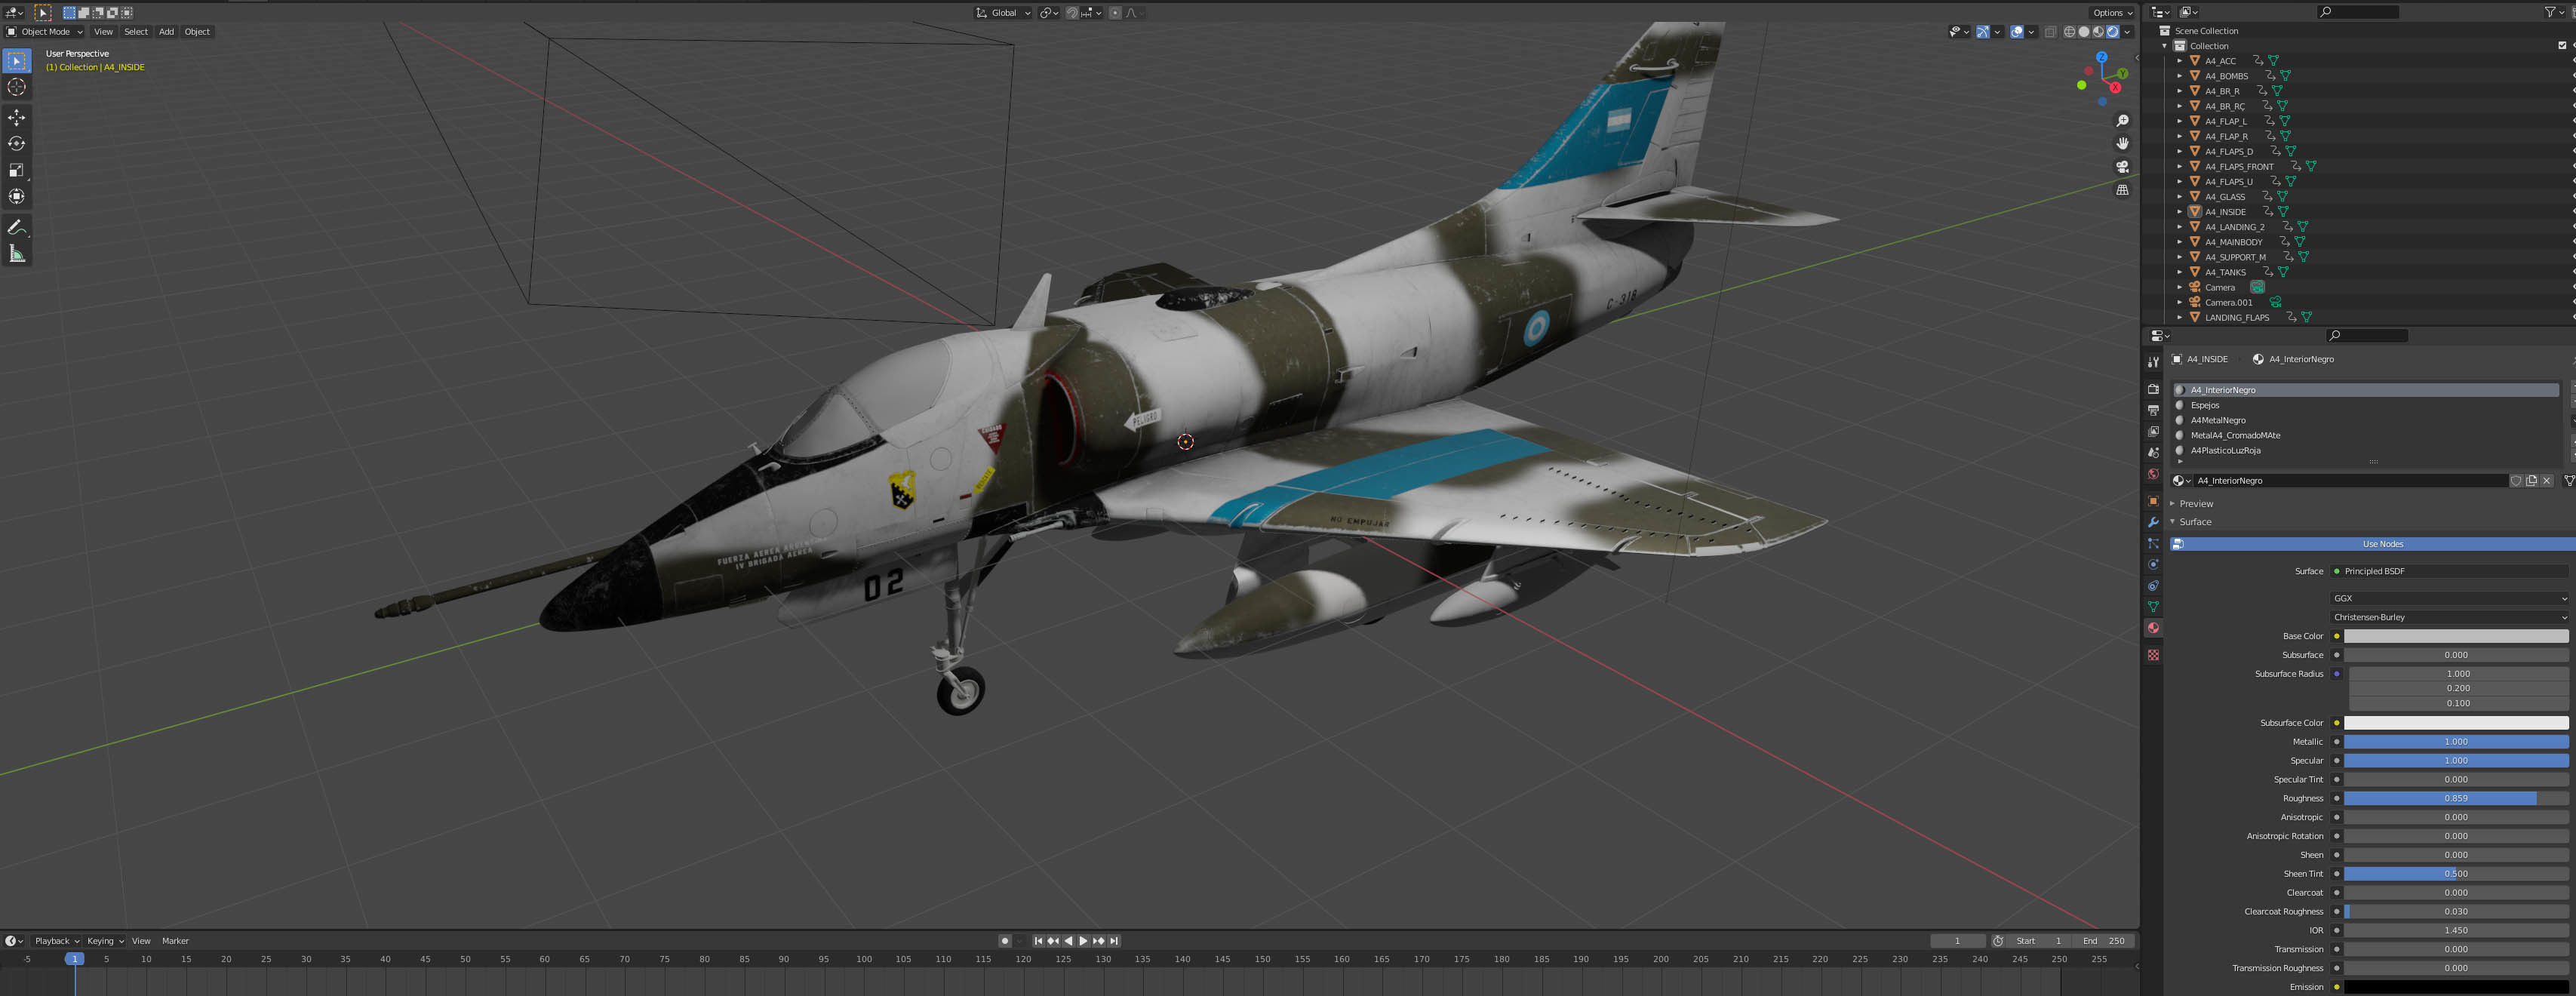Toggle snapping magnet icon

coord(1072,13)
